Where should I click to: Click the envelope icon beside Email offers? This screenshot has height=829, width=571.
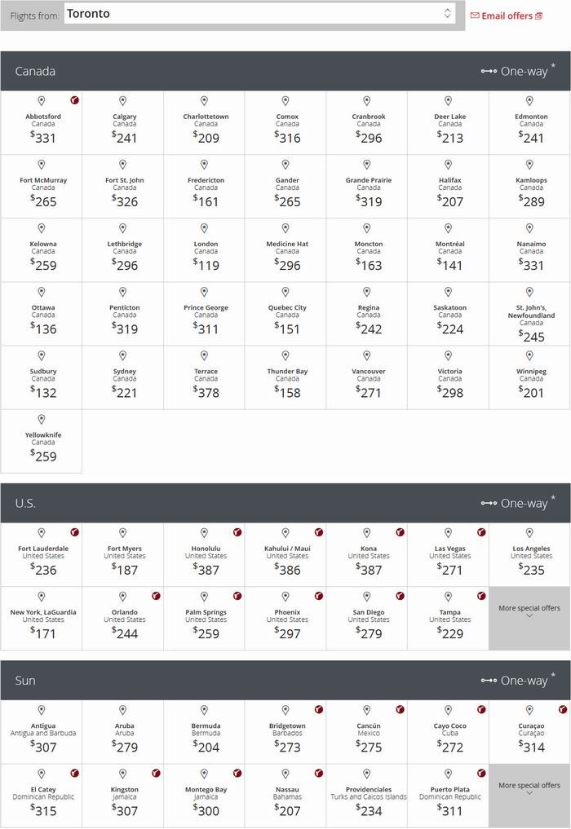point(475,15)
